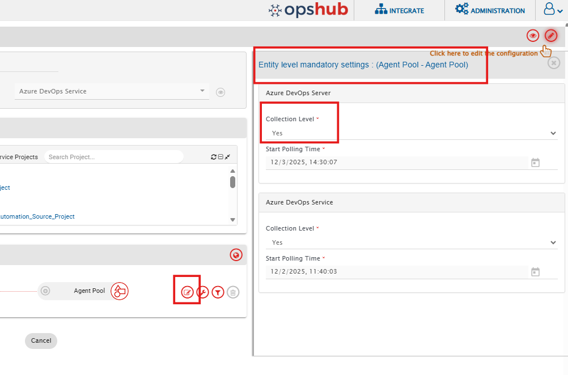Expand Collection Level dropdown under Azure DevOps Server
Viewport: 568px width, 375px height.
tap(411, 133)
